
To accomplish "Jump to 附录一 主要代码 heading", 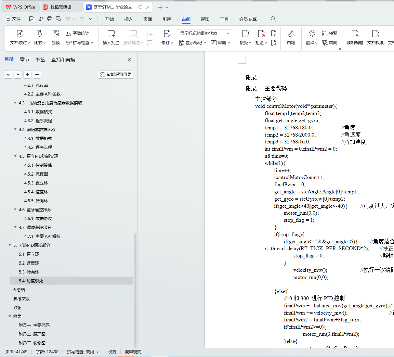I will click(34, 325).
